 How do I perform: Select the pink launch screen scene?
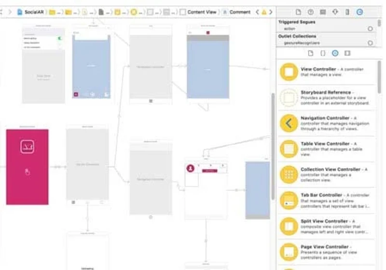(28, 167)
